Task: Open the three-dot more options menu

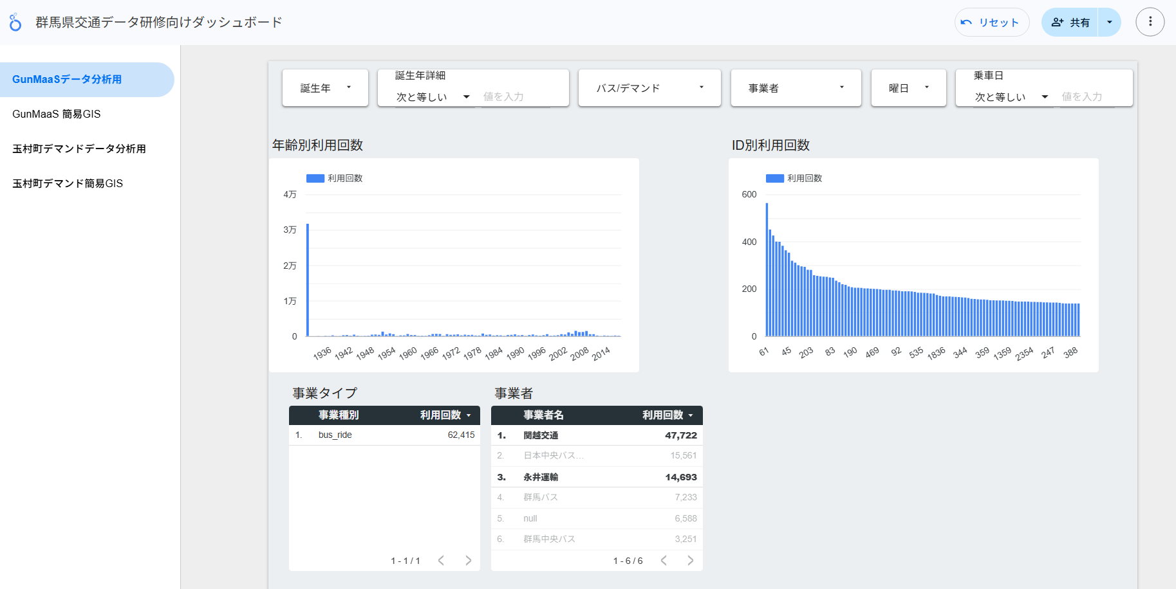Action: [1150, 23]
